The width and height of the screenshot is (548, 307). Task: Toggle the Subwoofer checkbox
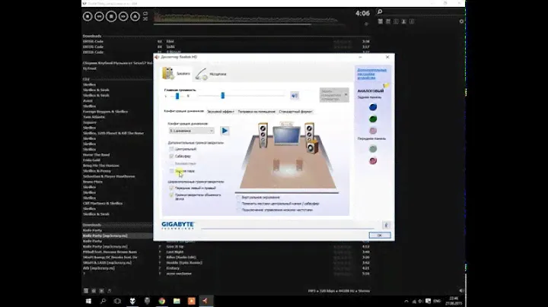pos(171,156)
